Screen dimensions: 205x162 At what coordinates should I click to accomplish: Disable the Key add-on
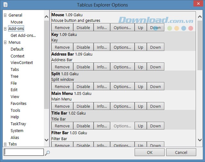point(83,47)
